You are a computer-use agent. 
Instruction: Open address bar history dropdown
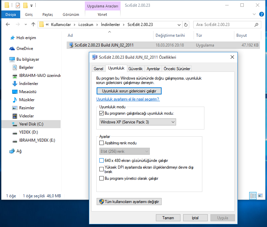click(179, 25)
